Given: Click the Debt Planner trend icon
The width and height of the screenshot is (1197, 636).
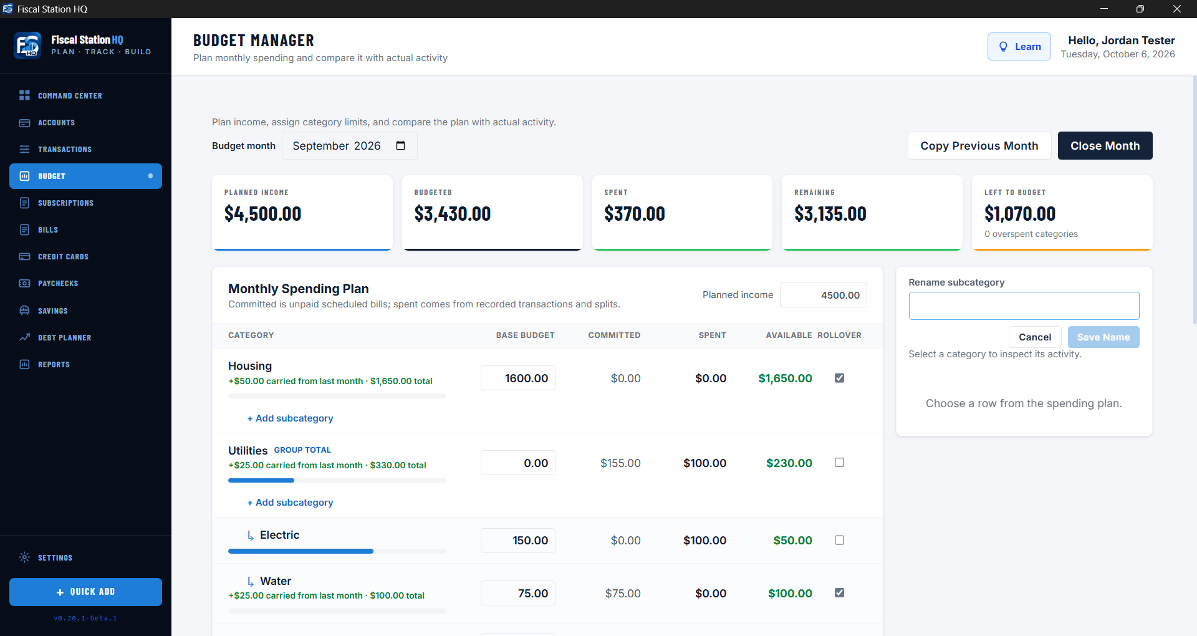Looking at the screenshot, I should 24,337.
